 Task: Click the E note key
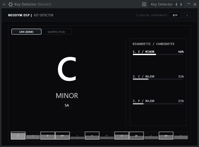(x=77, y=136)
